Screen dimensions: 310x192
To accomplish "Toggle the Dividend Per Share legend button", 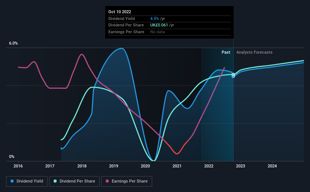I will click(74, 181).
